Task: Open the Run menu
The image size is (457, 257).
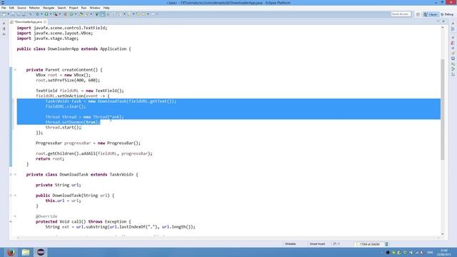Action: (x=84, y=8)
